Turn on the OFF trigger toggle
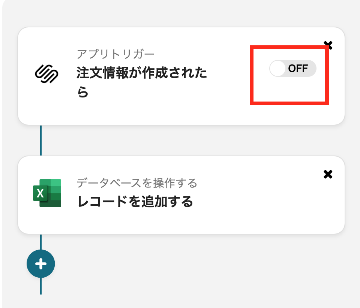 292,69
